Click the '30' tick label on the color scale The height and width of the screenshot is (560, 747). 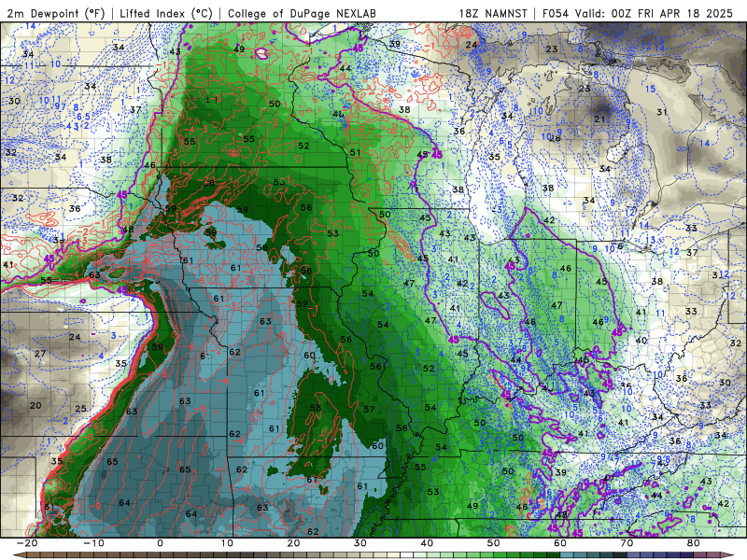[360, 543]
